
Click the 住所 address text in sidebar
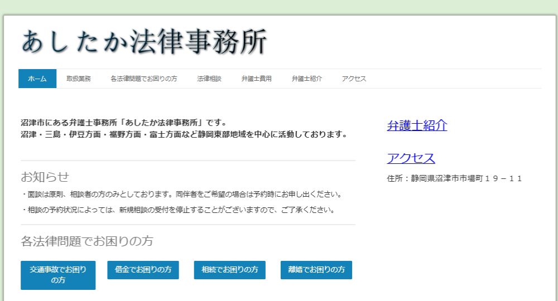[454, 178]
